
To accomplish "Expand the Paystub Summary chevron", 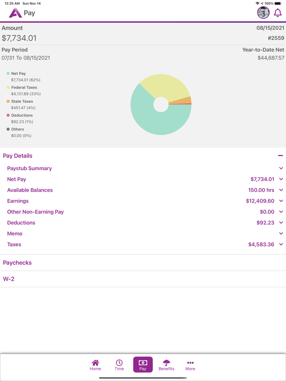I will pos(281,168).
